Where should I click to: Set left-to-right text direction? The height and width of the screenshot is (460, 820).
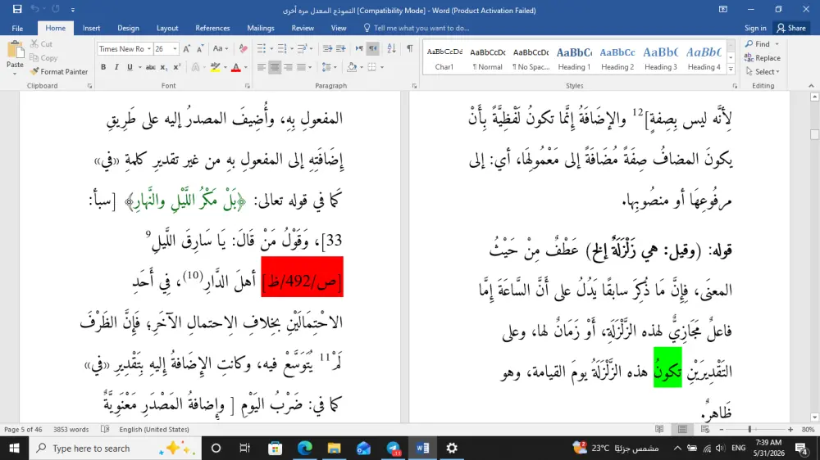coord(359,48)
